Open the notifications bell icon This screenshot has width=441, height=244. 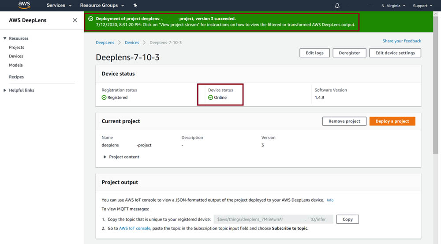click(x=337, y=6)
